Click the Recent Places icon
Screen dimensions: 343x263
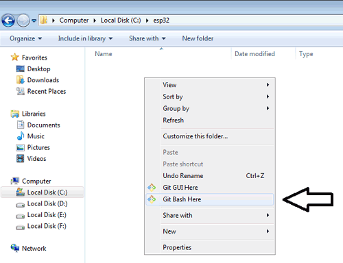coord(21,91)
